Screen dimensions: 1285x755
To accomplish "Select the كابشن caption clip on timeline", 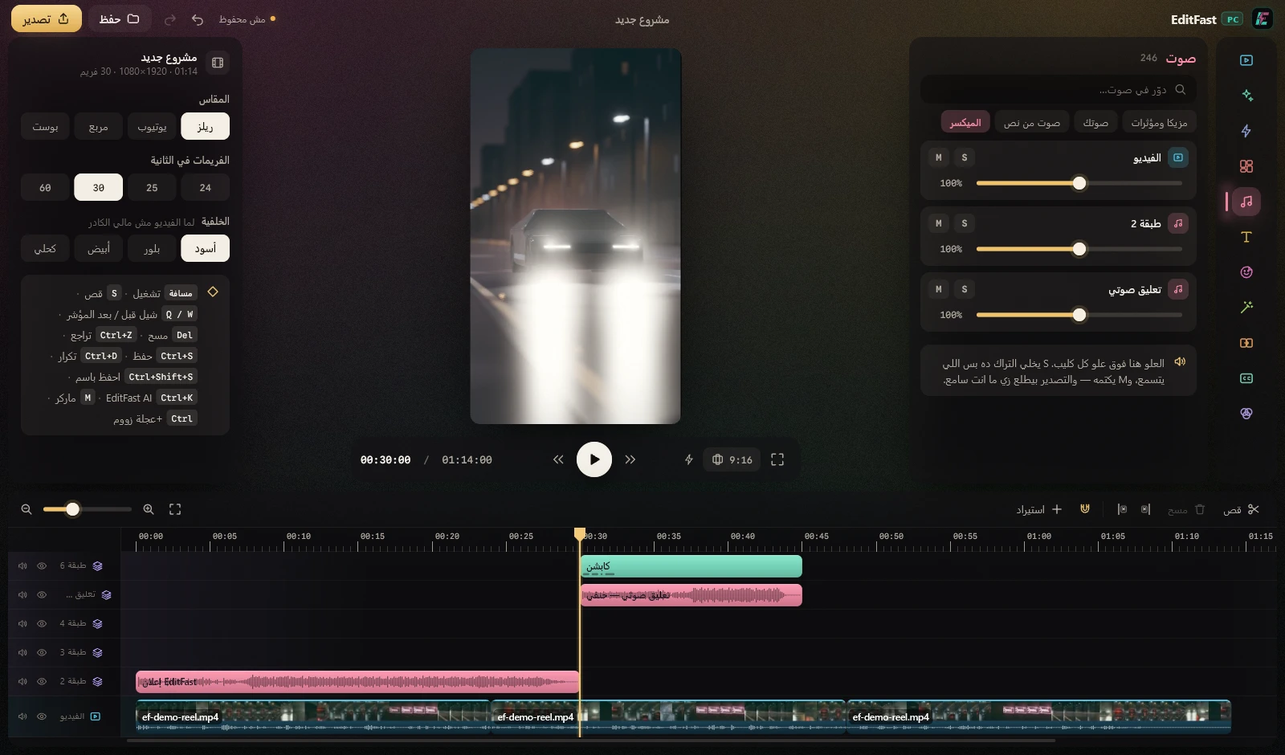I will click(x=691, y=566).
